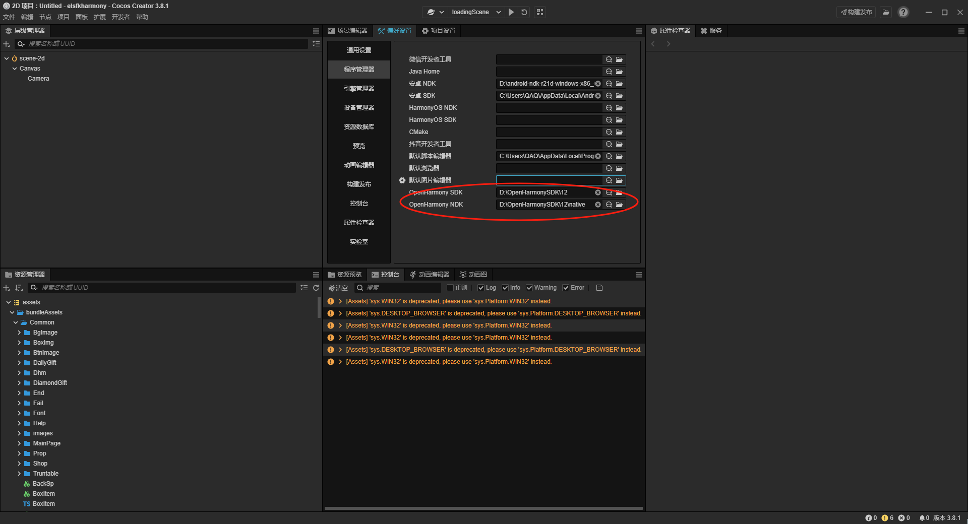The height and width of the screenshot is (524, 968).
Task: Toggle the Warning filter checkbox
Action: coord(529,288)
